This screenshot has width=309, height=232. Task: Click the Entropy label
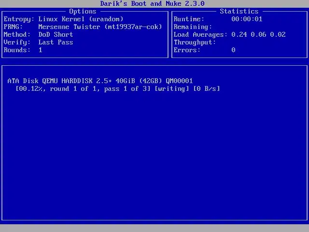point(19,19)
